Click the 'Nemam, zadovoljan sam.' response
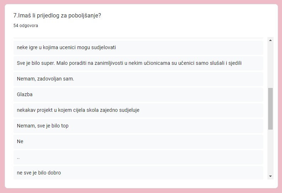Screen dimensions: 282x193 [x=138, y=79]
